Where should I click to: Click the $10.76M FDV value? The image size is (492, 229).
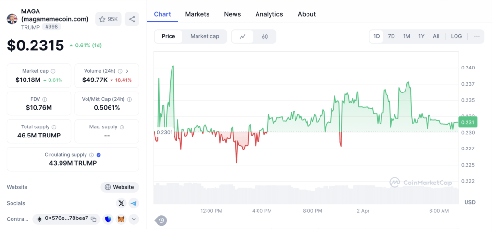(39, 108)
